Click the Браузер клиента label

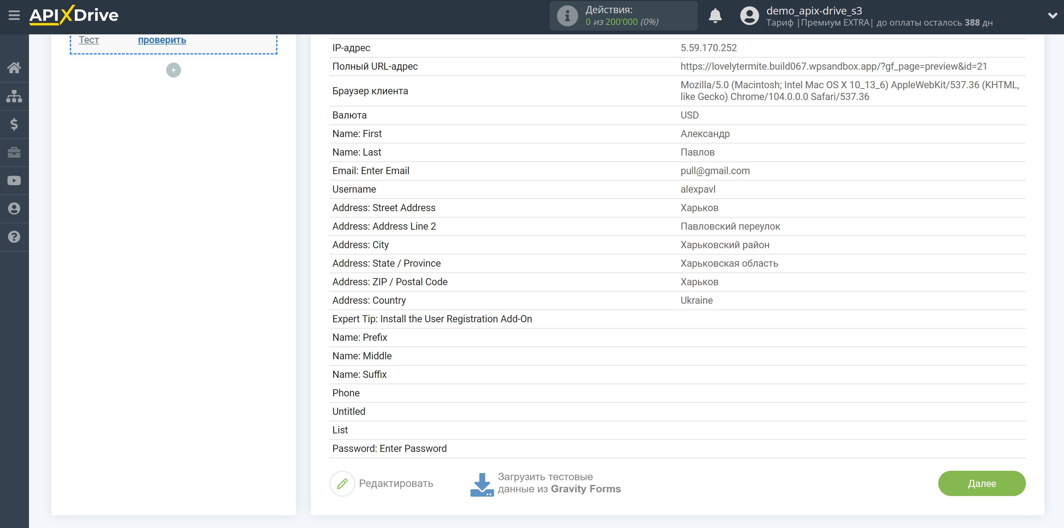point(370,91)
